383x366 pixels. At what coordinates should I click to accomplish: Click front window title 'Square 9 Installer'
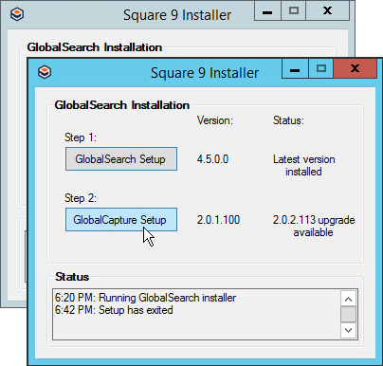coord(205,73)
